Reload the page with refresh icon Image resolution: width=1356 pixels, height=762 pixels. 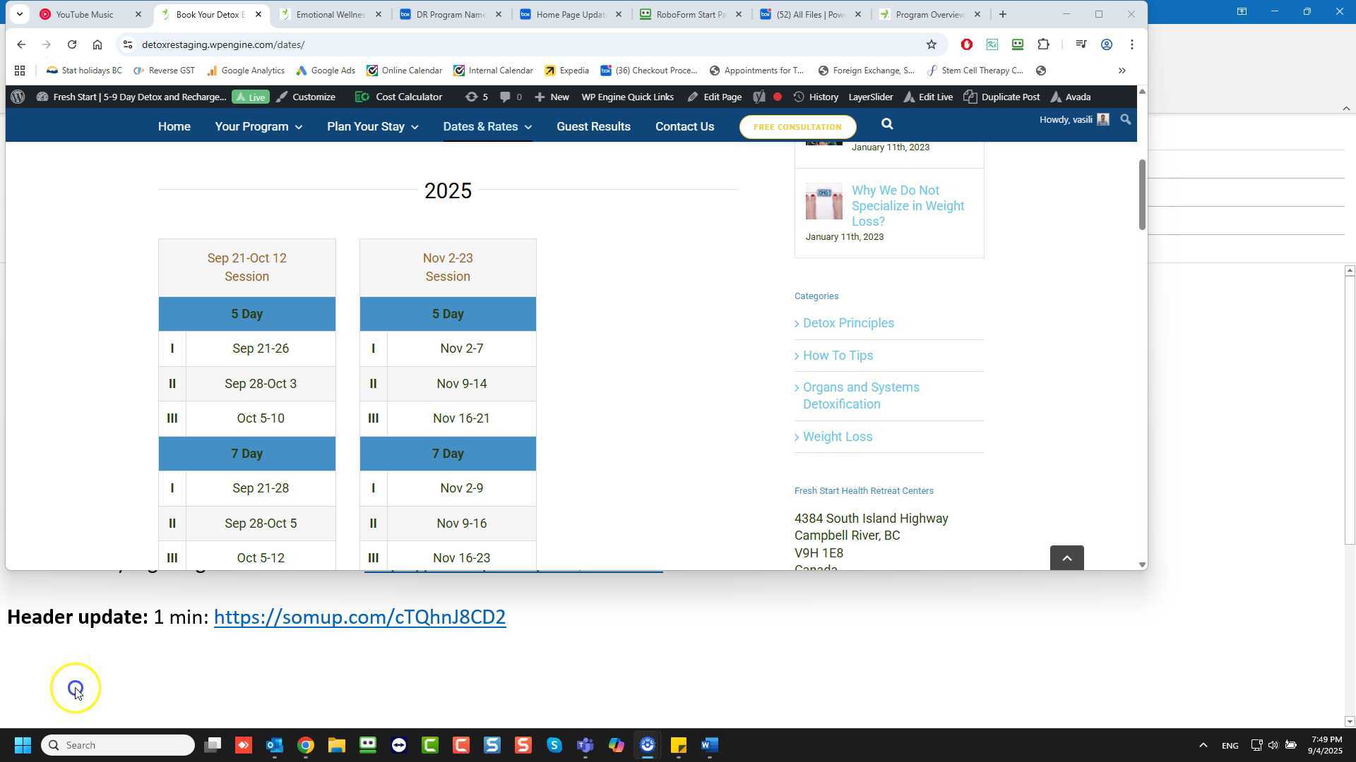click(71, 44)
